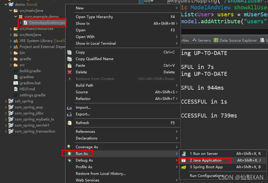Open the Build Path submenu
This screenshot has height=183, width=268.
123,85
